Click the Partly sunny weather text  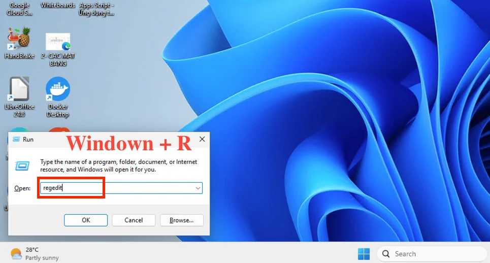tap(42, 258)
